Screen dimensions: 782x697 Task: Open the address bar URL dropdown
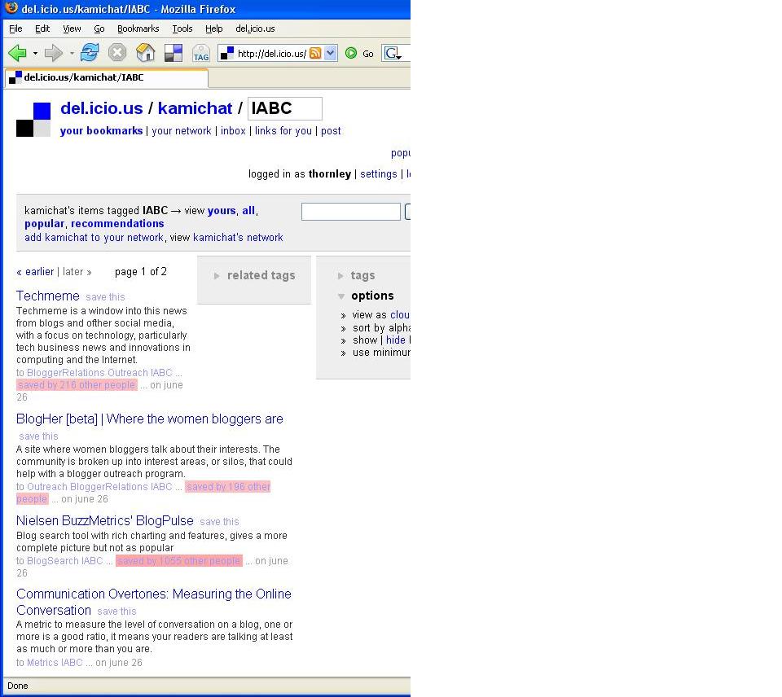(x=330, y=53)
